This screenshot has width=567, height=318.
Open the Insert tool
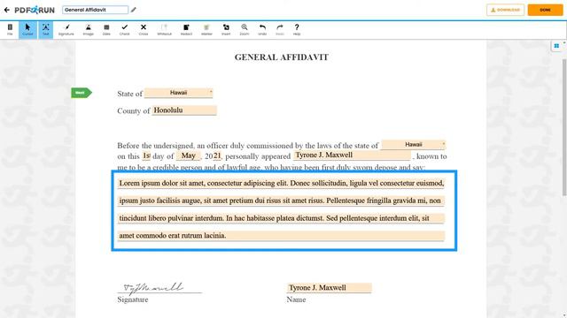click(226, 29)
